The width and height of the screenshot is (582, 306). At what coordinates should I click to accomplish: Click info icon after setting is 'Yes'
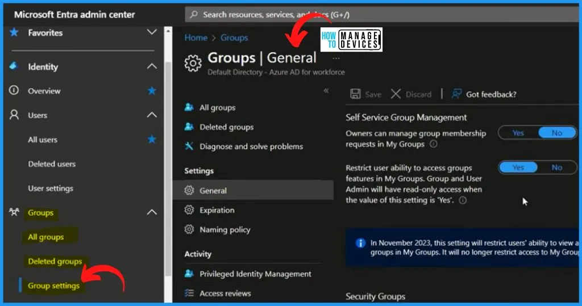tap(463, 200)
